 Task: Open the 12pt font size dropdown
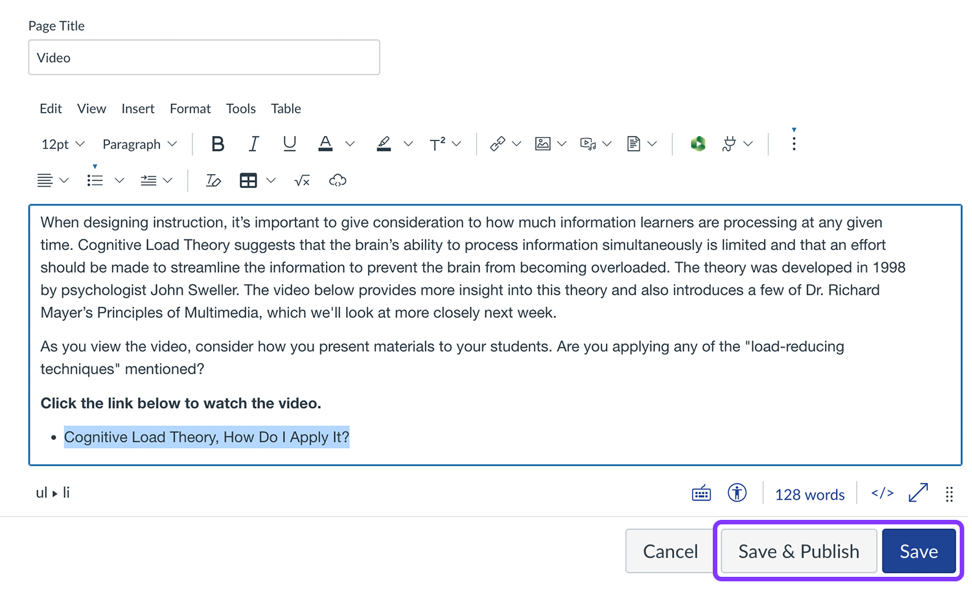tap(63, 144)
